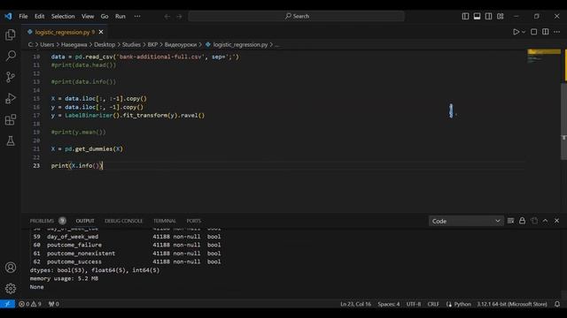
Task: Close the logistic_regression.py tab
Action: point(101,32)
